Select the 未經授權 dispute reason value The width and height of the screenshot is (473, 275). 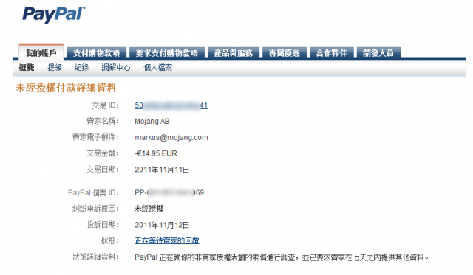point(149,209)
